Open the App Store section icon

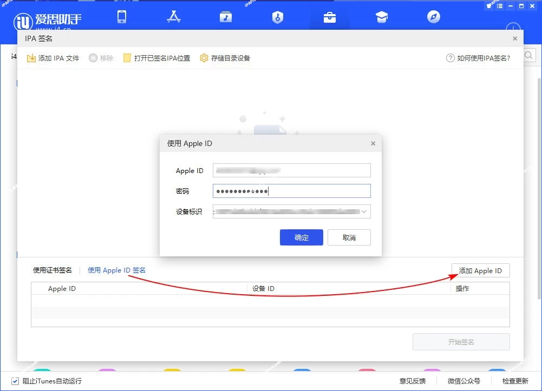pyautogui.click(x=174, y=17)
